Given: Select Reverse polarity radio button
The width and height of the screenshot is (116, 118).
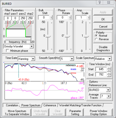Looking at the screenshot, I should 96,39.
